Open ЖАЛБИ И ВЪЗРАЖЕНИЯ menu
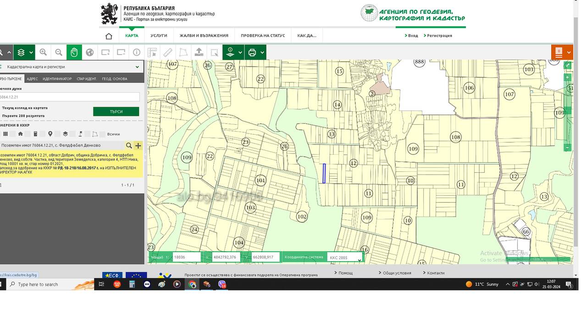The height and width of the screenshot is (330, 587). coord(204,35)
